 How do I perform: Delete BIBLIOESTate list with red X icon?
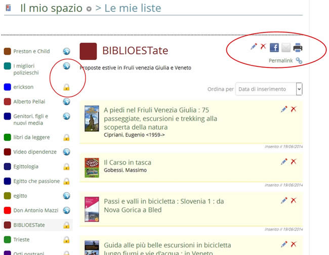(x=263, y=47)
